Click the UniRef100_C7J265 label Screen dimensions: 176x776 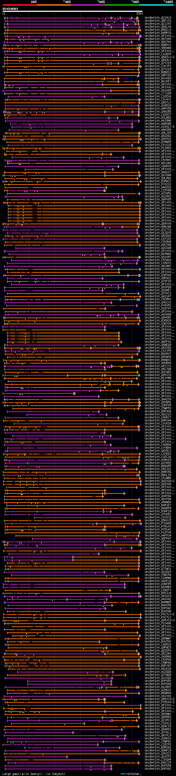point(158,93)
